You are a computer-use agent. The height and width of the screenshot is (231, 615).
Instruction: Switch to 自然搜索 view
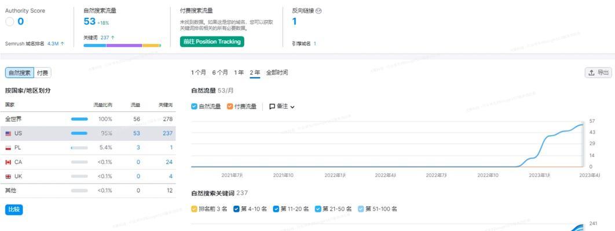pyautogui.click(x=20, y=73)
